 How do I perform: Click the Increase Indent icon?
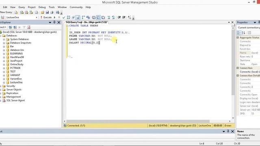click(123, 17)
